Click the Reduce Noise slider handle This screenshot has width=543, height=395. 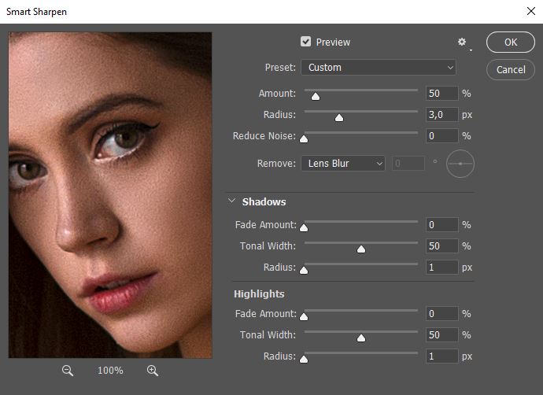point(304,139)
